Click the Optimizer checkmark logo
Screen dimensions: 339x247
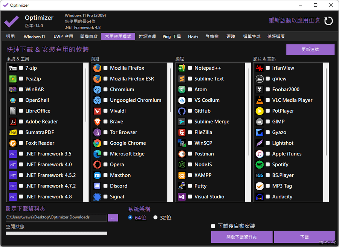tap(12, 21)
